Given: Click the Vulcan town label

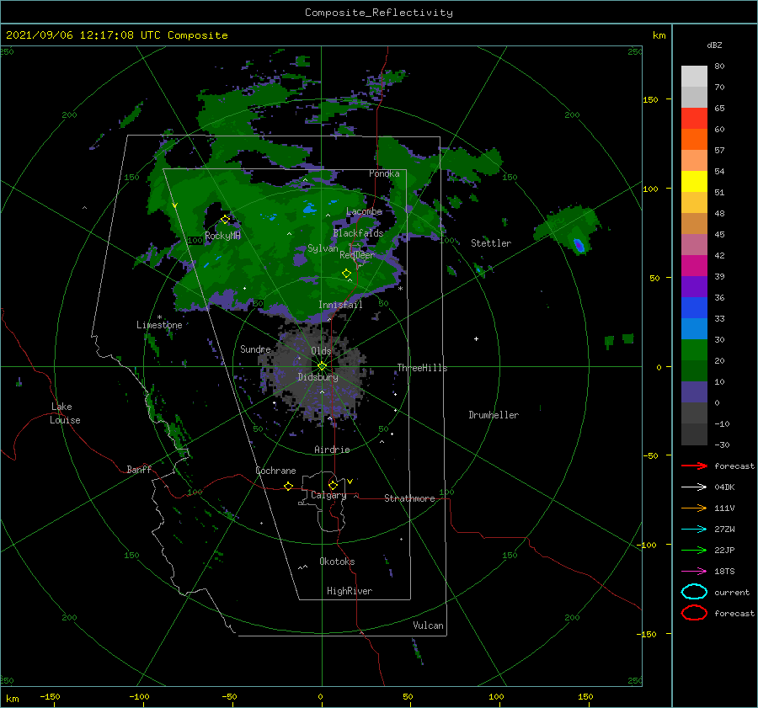Looking at the screenshot, I should coord(428,625).
